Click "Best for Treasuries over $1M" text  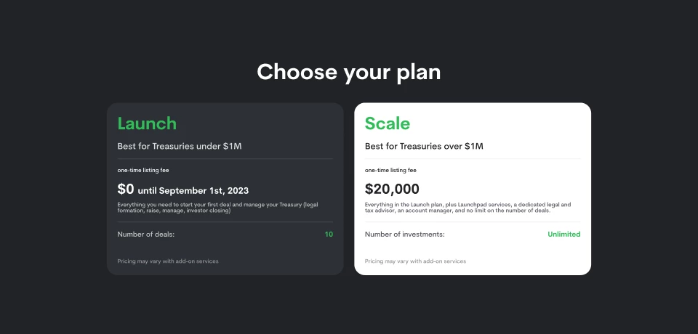coord(424,146)
